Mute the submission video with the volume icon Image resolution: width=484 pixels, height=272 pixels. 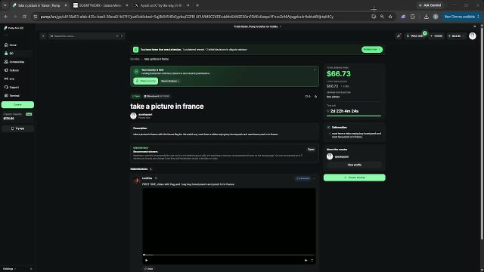(x=306, y=260)
